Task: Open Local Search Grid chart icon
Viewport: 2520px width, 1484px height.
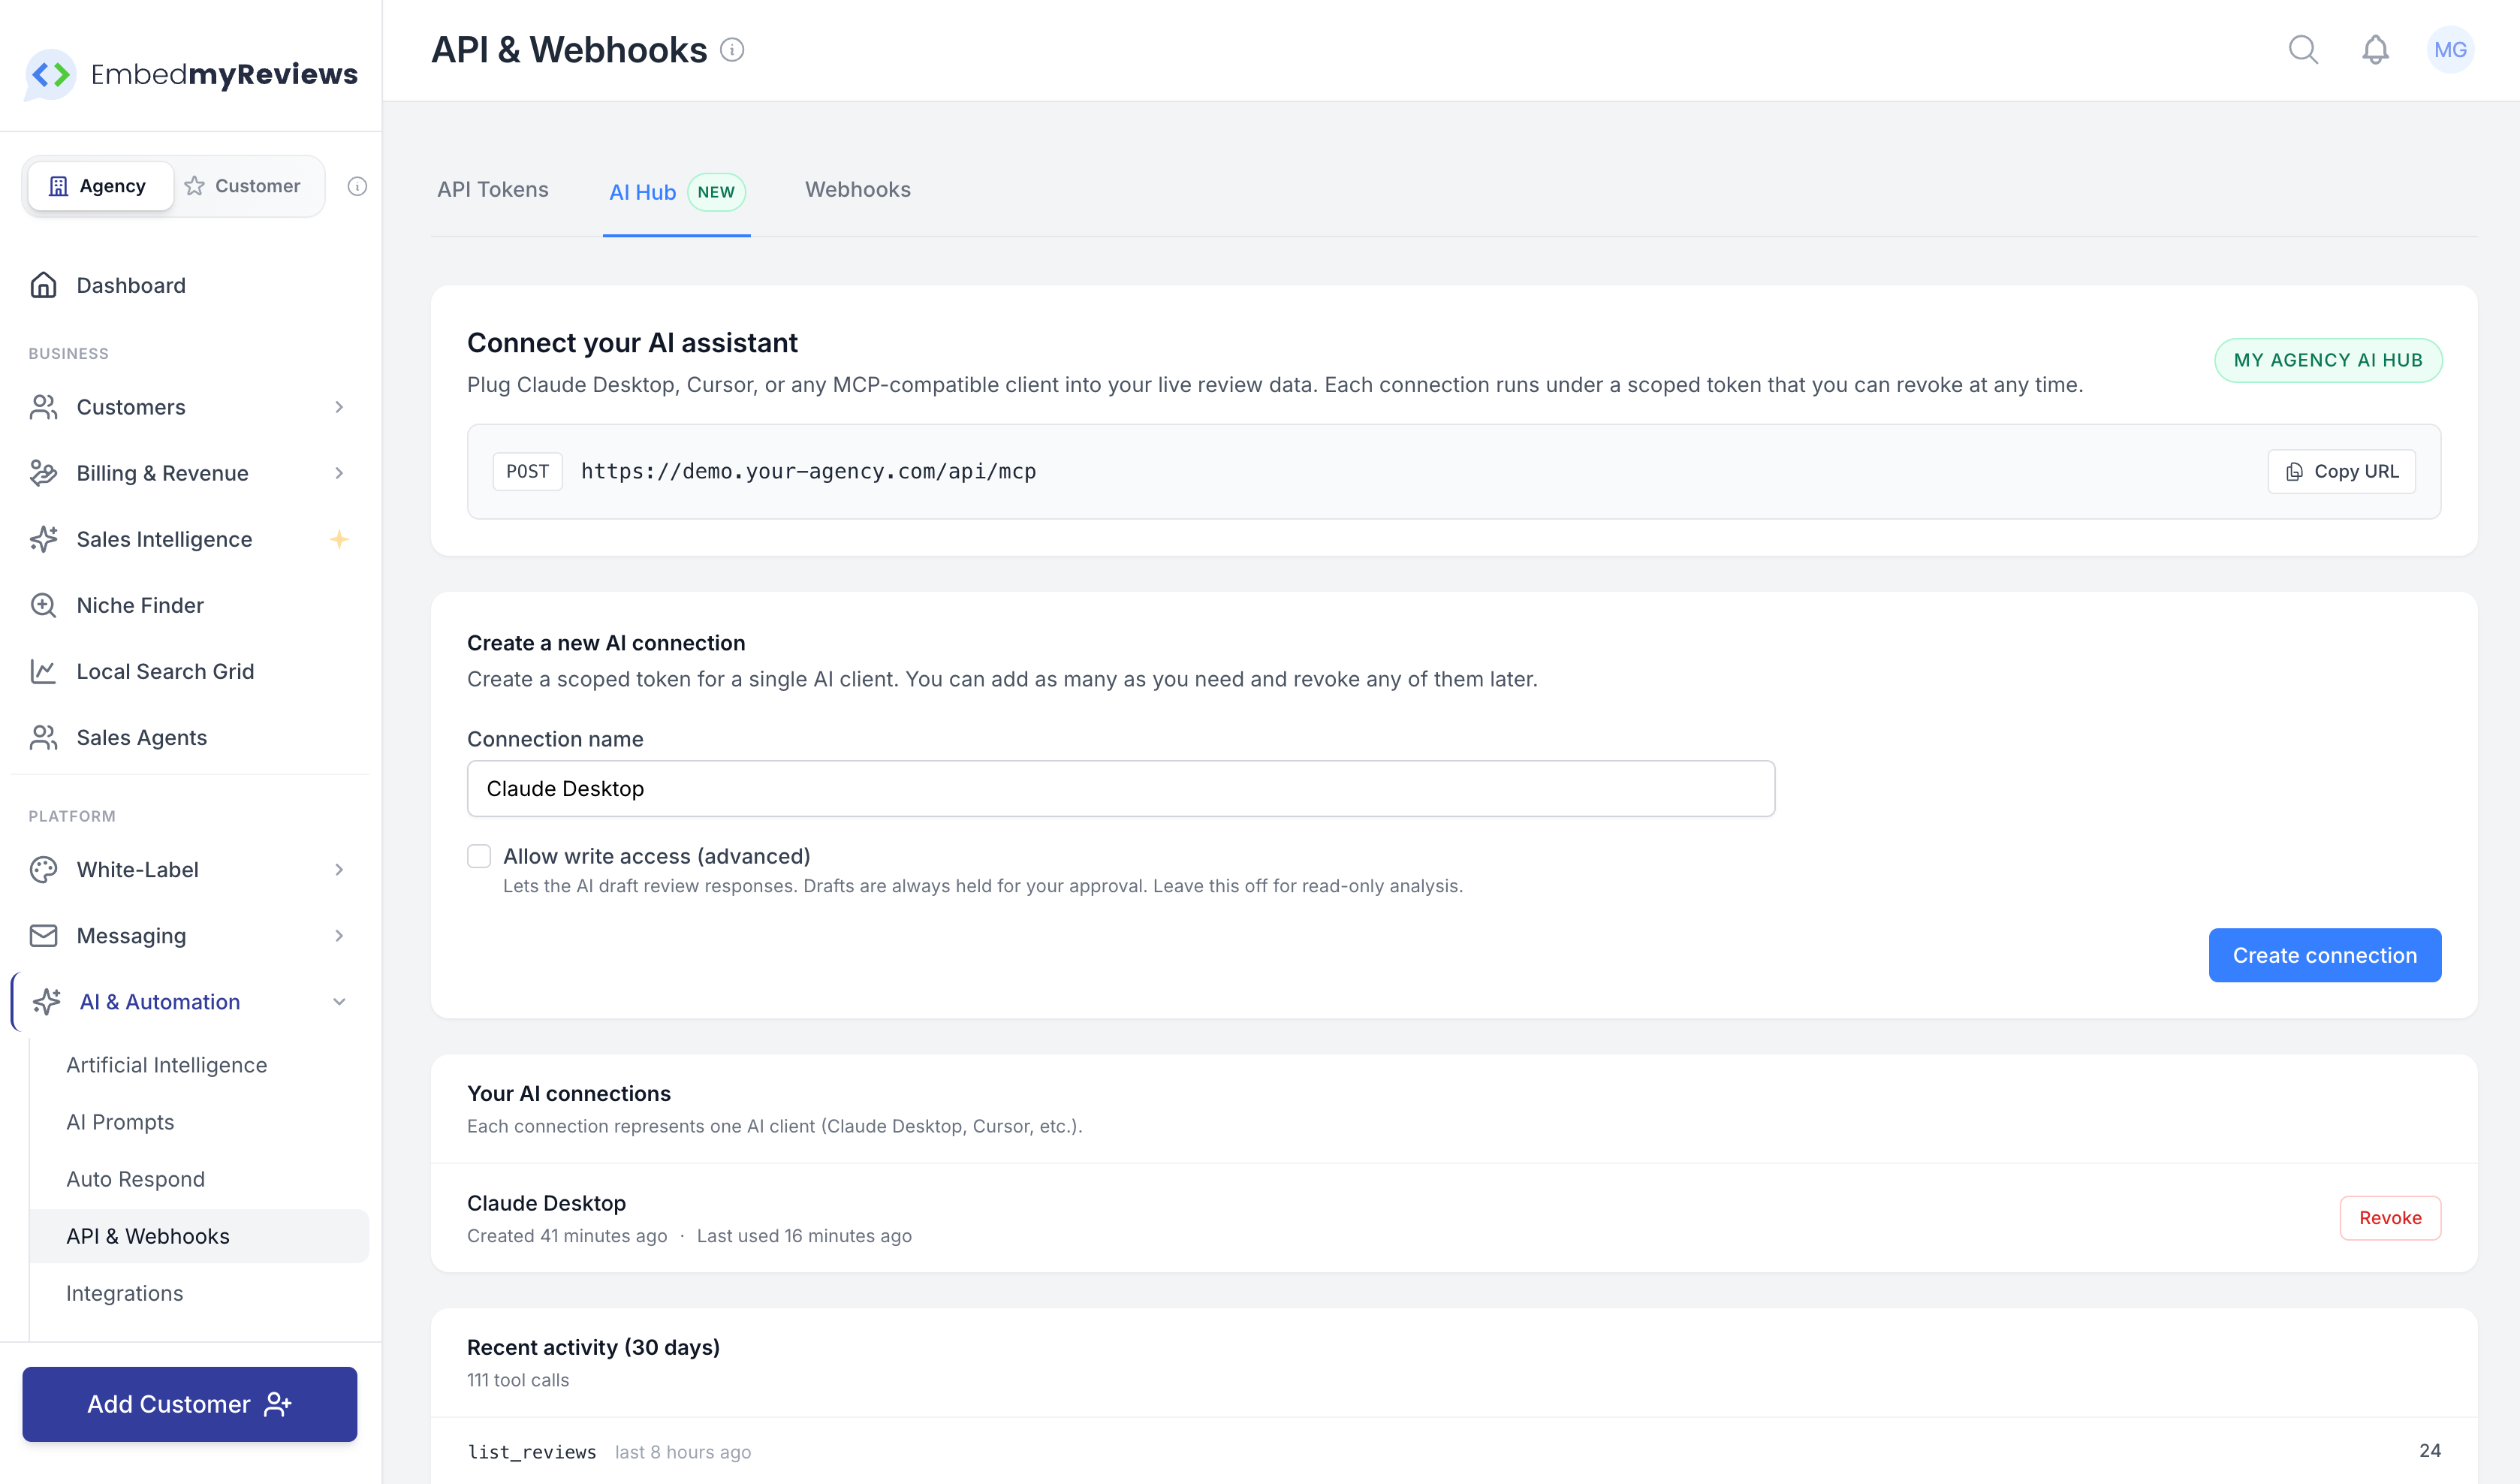Action: (x=43, y=671)
